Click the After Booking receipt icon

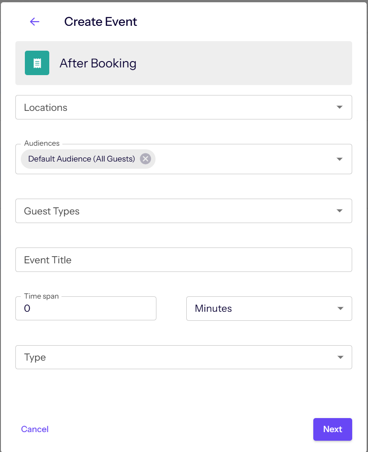click(37, 63)
